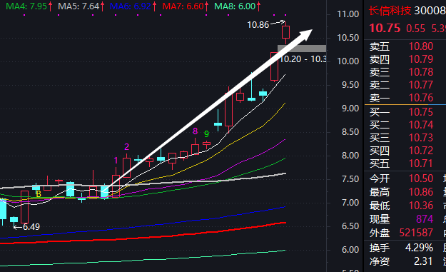Viewport: 446px width, 272px height.
Task: Click the 现量 volume value 874
Action: [425, 219]
